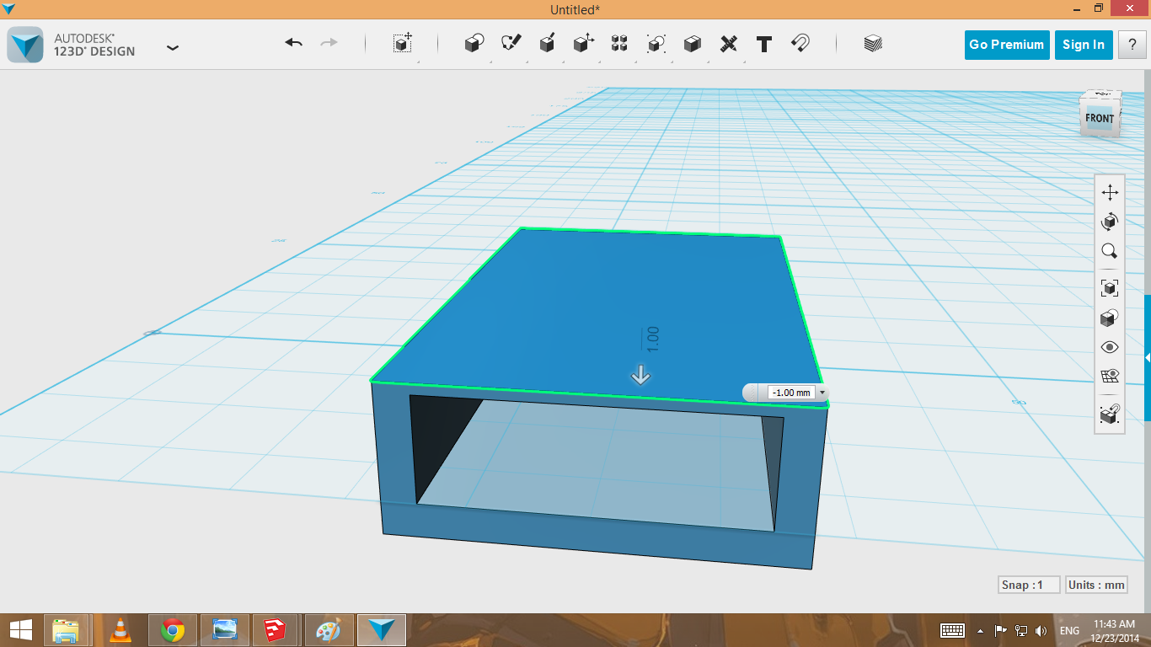
Task: Click the downward arrow manipulator on the face
Action: point(640,375)
